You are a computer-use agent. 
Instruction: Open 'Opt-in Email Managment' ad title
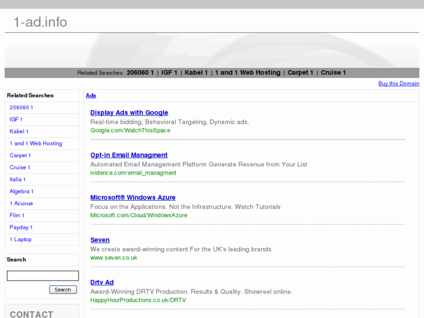[x=129, y=155]
